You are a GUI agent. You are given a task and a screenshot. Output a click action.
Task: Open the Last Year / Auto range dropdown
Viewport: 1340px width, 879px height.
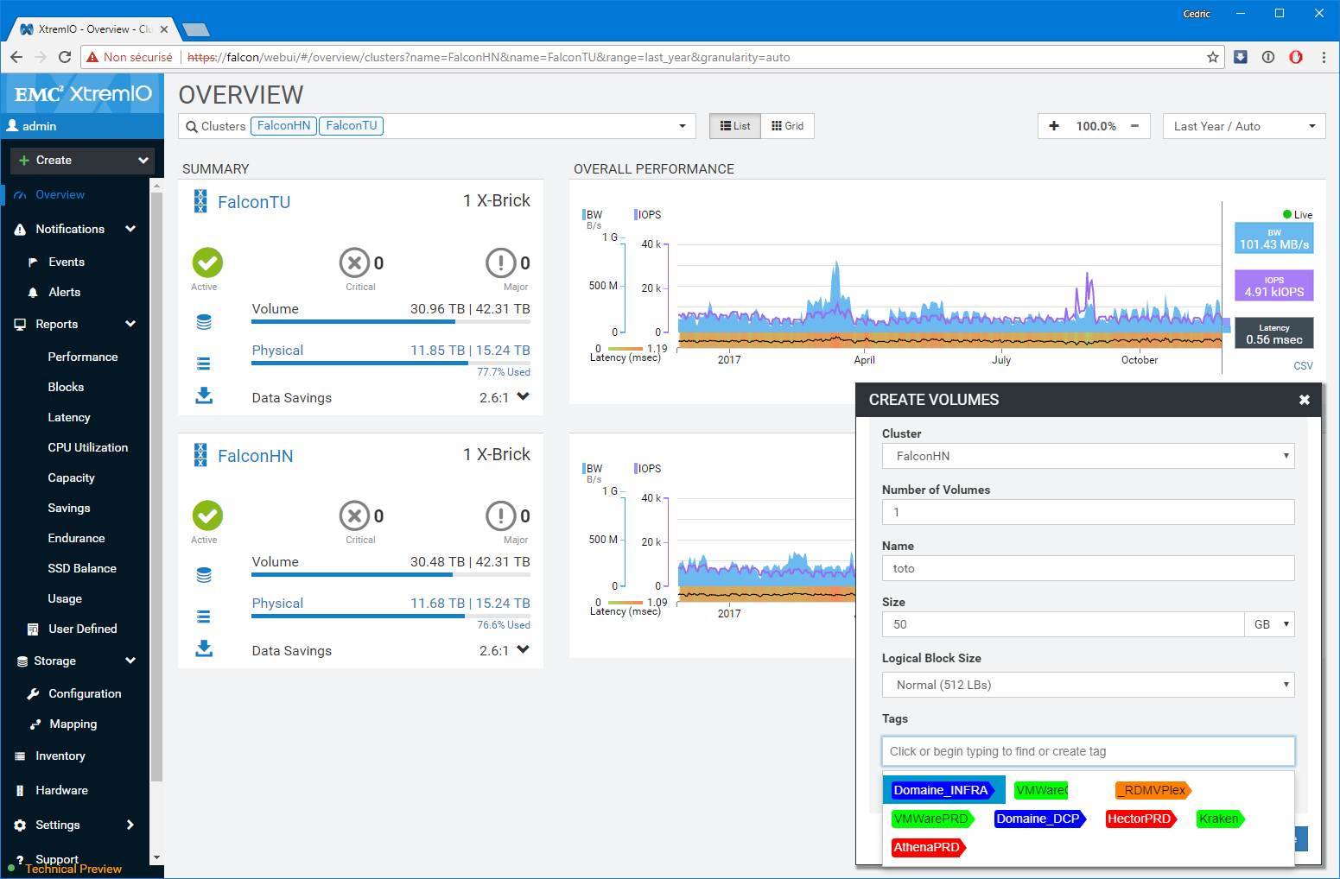(x=1243, y=126)
